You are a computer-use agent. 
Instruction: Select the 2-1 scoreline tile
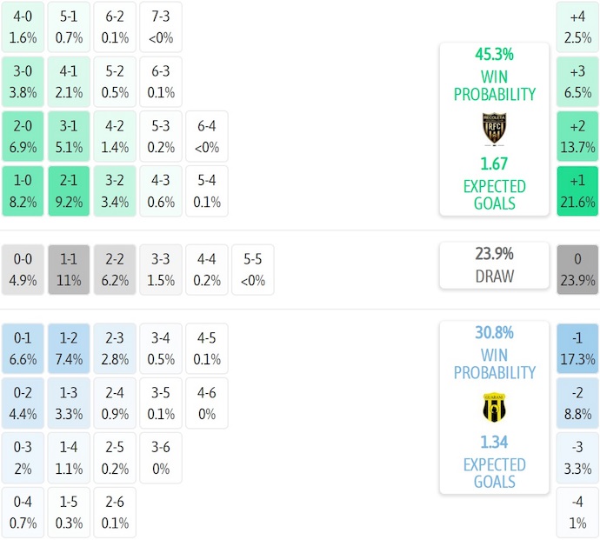tap(69, 191)
